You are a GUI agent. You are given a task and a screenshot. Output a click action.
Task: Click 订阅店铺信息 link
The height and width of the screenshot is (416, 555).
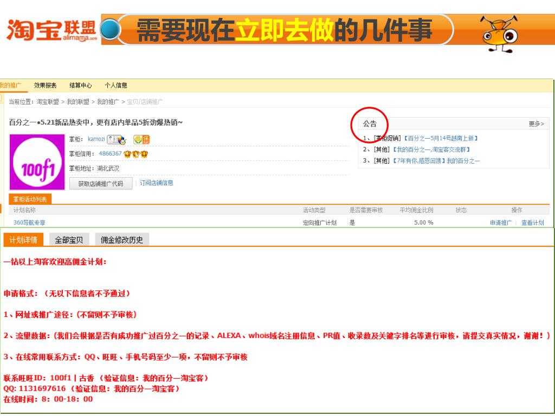[x=157, y=183]
